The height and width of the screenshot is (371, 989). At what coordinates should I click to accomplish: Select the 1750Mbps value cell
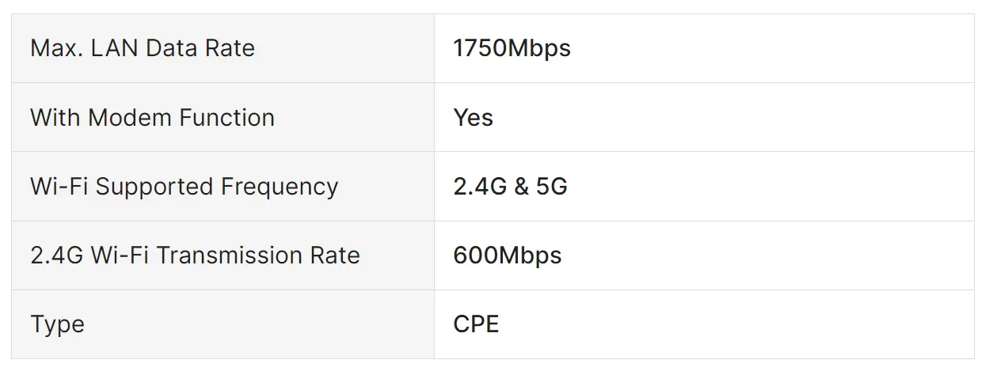512,48
